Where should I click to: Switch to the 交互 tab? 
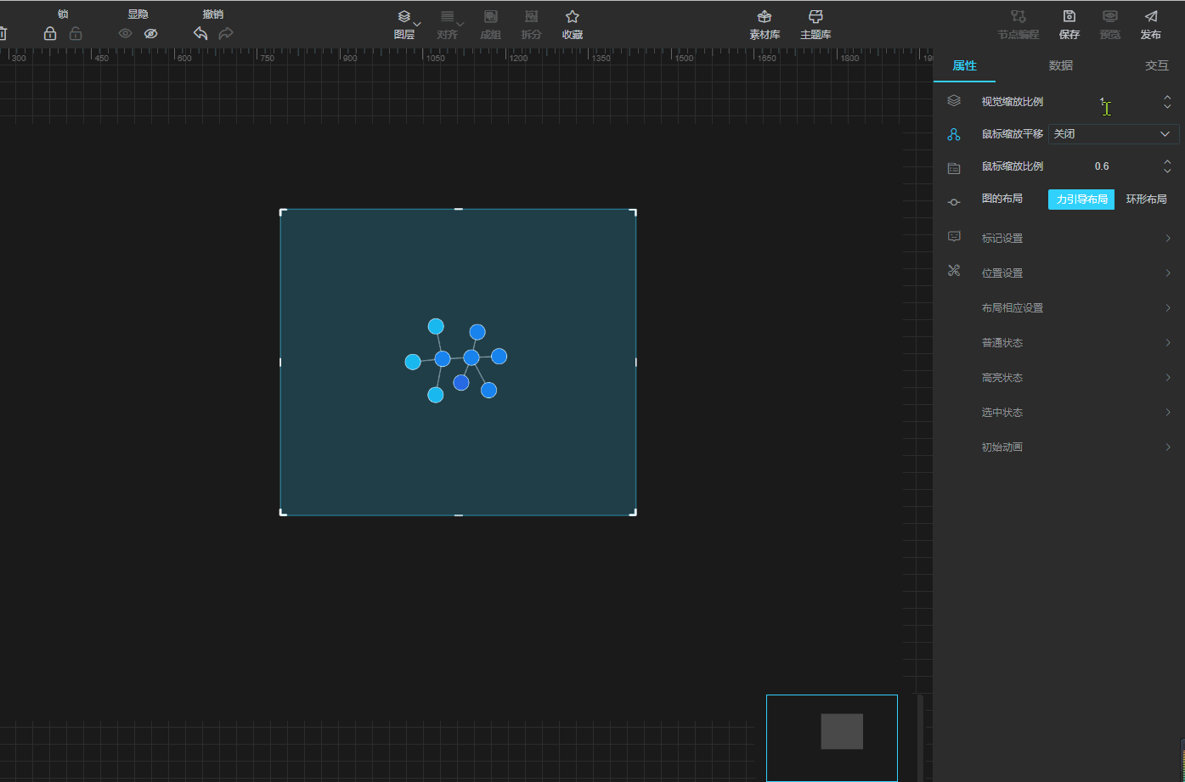(x=1157, y=65)
